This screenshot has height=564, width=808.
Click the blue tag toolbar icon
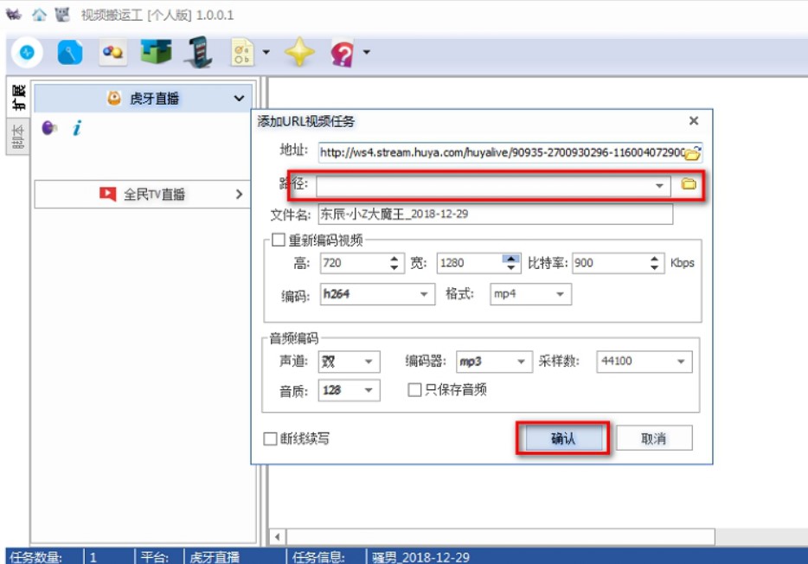pos(70,52)
